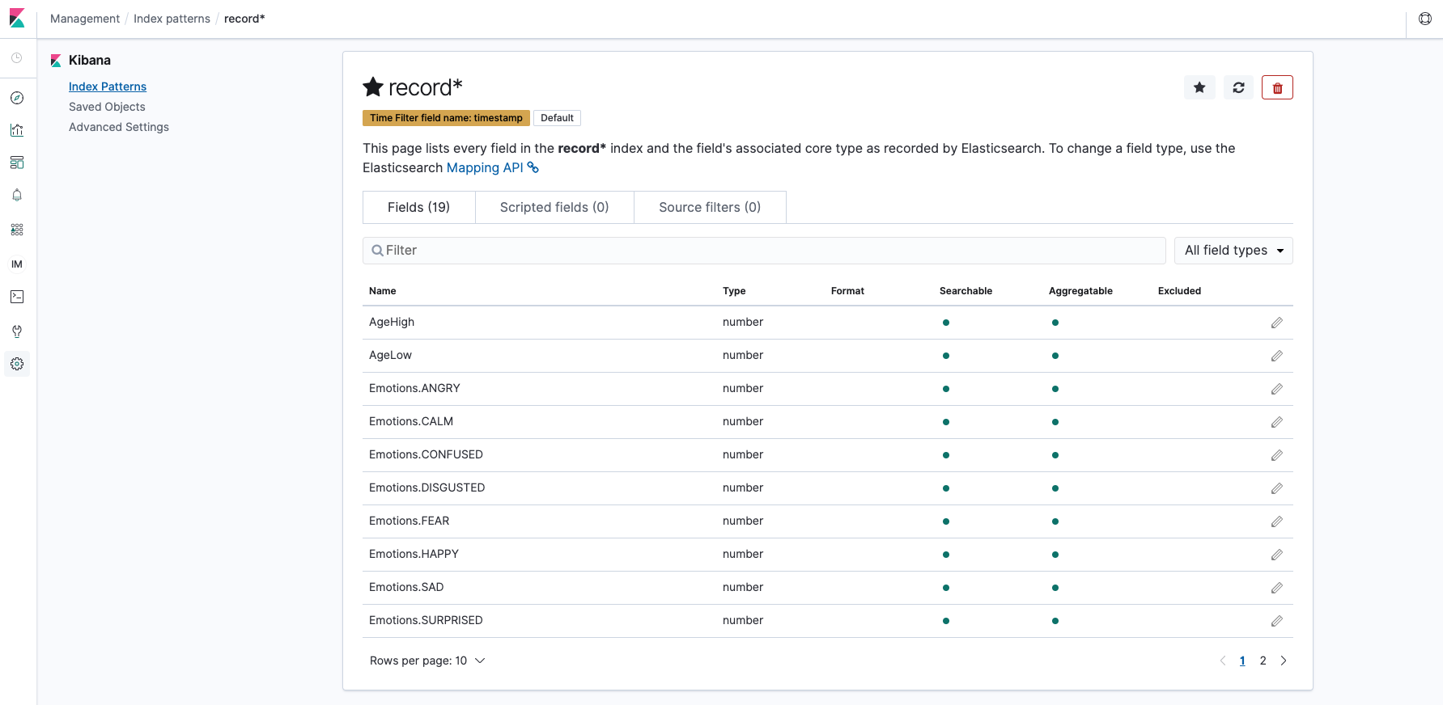Open Advanced Settings in the Kibana menu
Viewport: 1443px width, 705px height.
click(119, 127)
